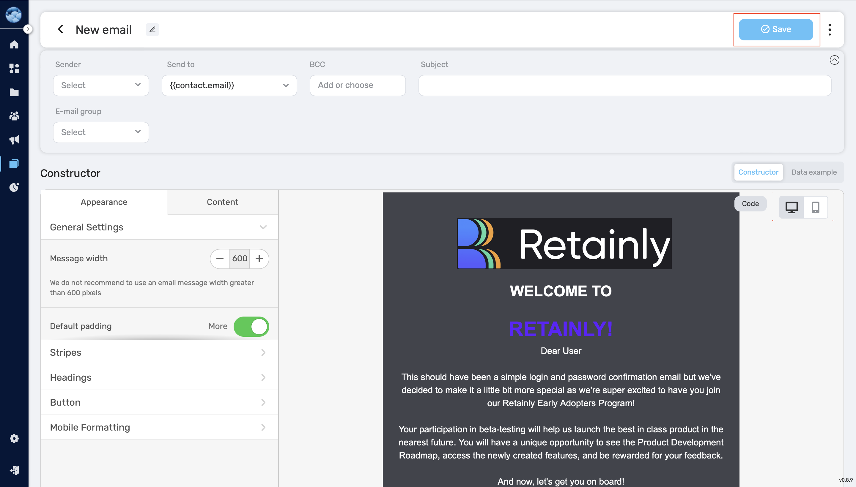Viewport: 856px width, 487px height.
Task: Open the three-dot more options menu
Action: click(x=830, y=29)
